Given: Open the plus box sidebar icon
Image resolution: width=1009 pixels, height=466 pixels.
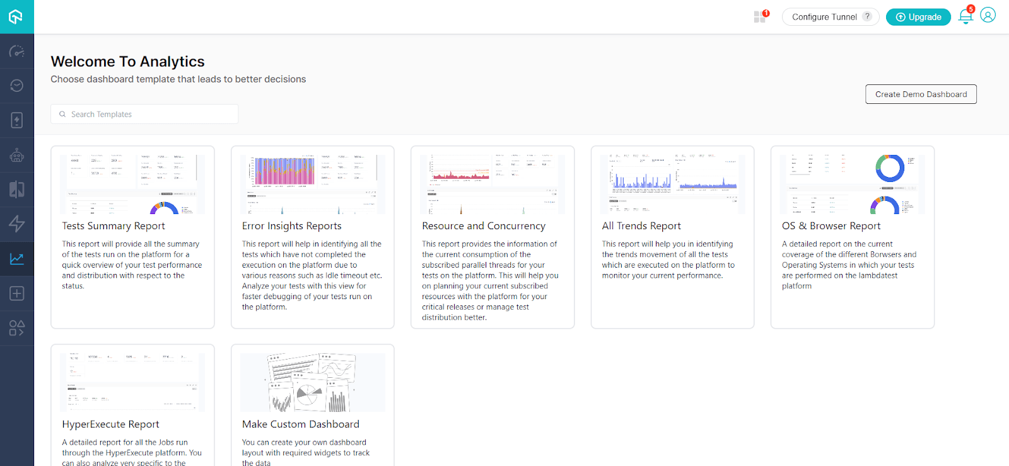Looking at the screenshot, I should pos(16,293).
